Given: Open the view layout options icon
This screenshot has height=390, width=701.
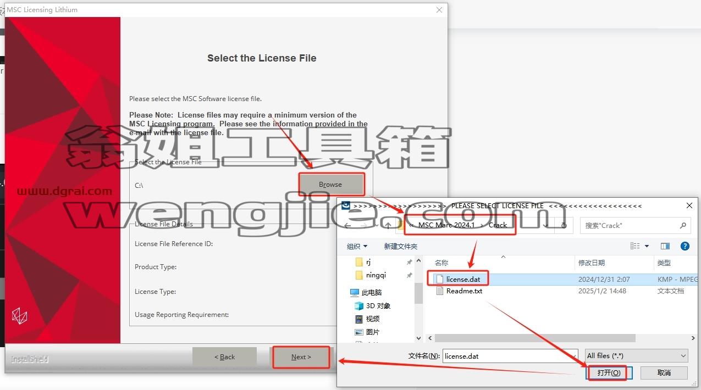Looking at the screenshot, I should [635, 246].
